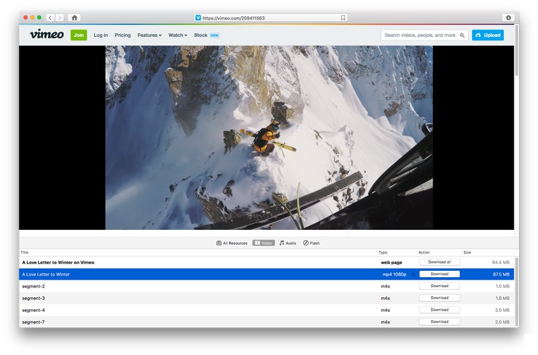Go forward with the browser forward arrow
Image resolution: width=538 pixels, height=355 pixels.
tap(60, 18)
